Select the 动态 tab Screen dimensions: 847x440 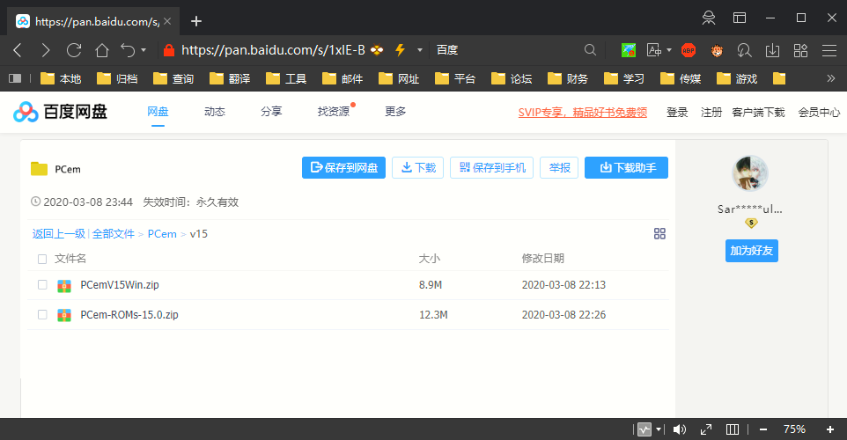215,112
